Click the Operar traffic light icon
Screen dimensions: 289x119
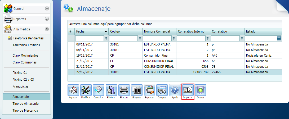pos(201,90)
